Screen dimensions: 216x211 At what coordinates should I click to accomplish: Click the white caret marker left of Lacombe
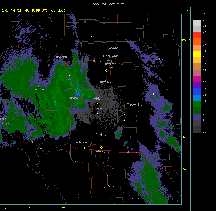(99, 50)
